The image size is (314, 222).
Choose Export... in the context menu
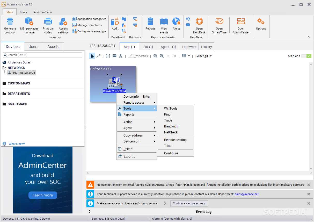pos(137,156)
